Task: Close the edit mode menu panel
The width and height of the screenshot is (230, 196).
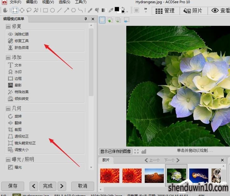Action: click(93, 19)
